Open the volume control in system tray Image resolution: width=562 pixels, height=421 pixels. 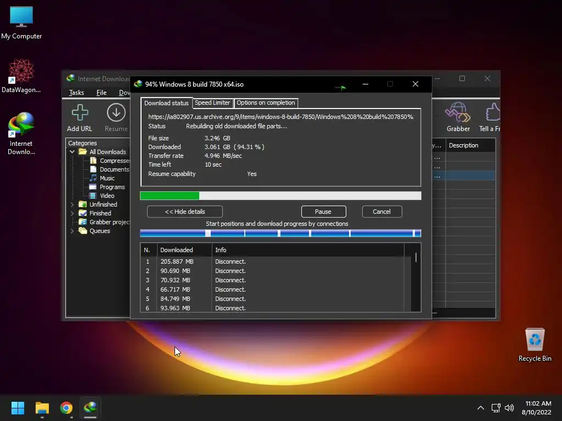(x=509, y=408)
